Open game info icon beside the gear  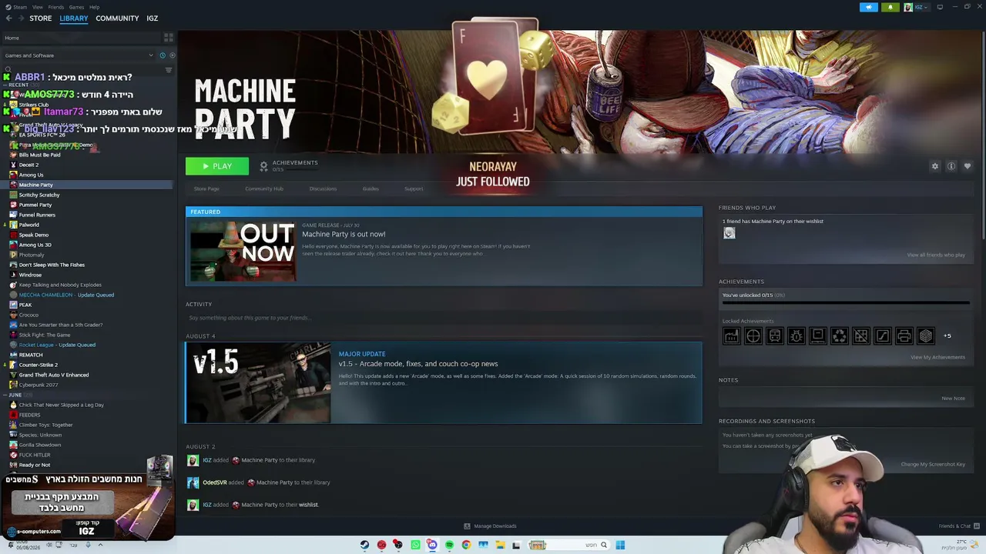[951, 166]
